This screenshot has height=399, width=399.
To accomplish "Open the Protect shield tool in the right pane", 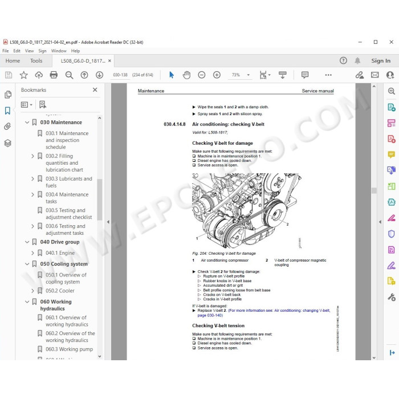I will point(392,234).
